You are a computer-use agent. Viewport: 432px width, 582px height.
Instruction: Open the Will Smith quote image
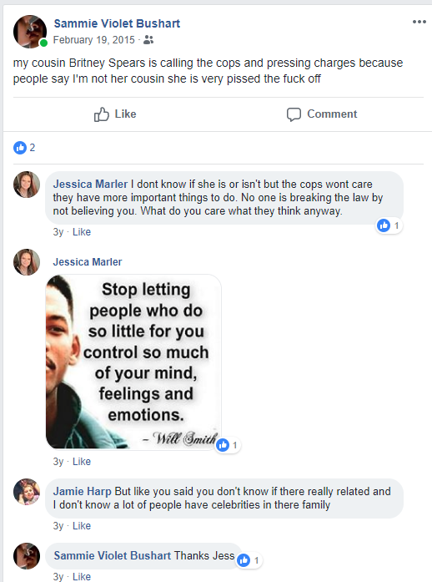[133, 362]
